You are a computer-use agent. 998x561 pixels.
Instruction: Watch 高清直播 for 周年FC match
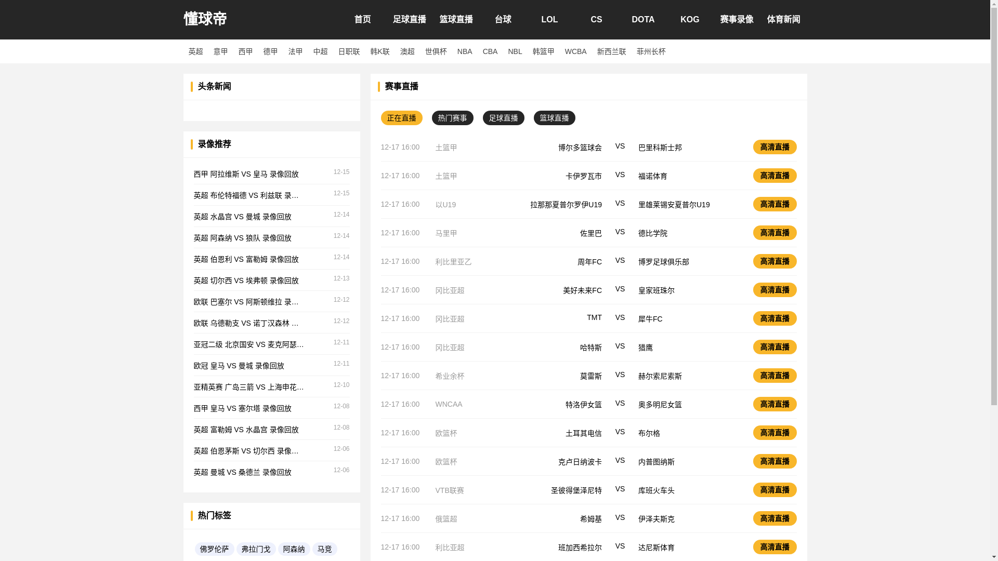[774, 261]
